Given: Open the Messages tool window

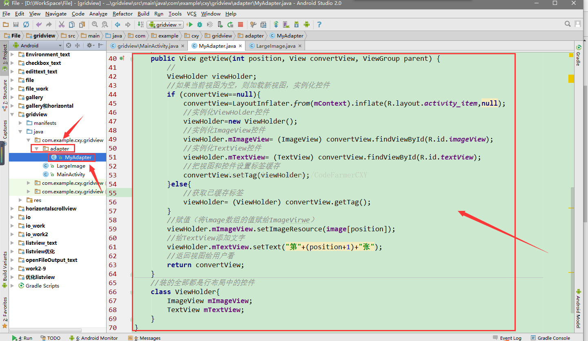Looking at the screenshot, I should 144,338.
